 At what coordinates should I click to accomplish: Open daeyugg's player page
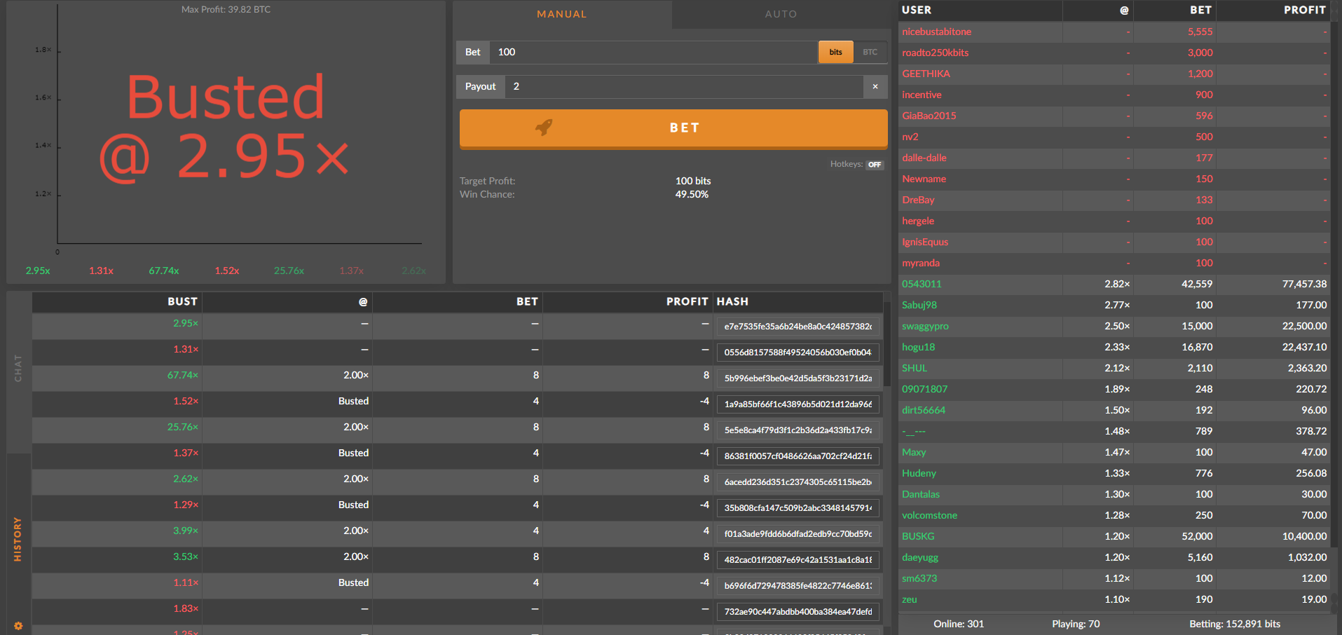pos(920,557)
